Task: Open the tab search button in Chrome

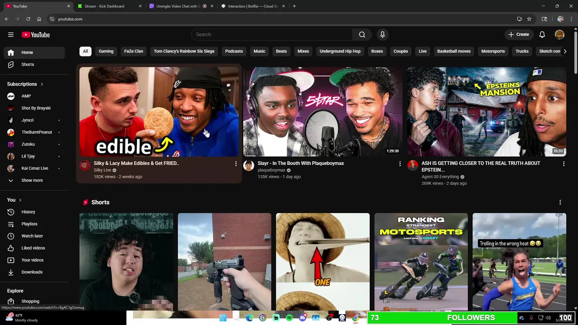Action: 544,19
